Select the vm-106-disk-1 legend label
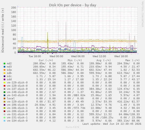145x130 pixels. (x=17, y=108)
